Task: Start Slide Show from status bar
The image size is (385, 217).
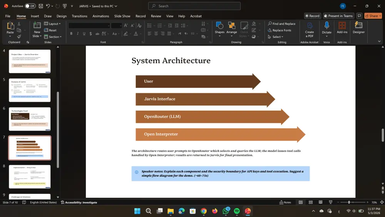Action: click(x=330, y=202)
